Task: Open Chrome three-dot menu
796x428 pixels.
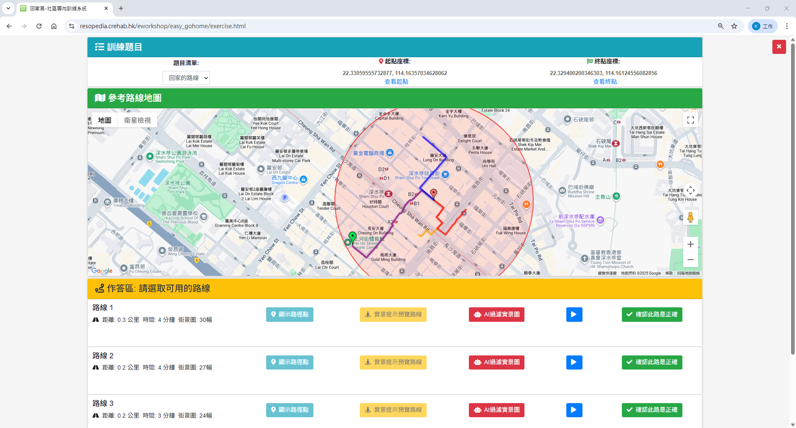Action: click(x=786, y=26)
